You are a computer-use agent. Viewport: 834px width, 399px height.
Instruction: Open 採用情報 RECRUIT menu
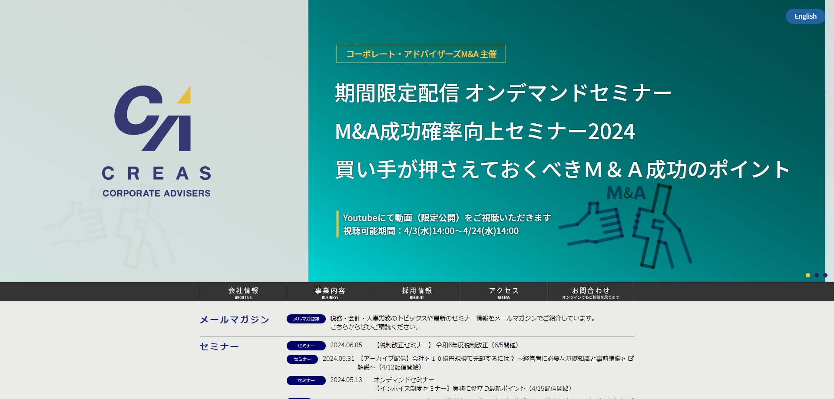(417, 293)
